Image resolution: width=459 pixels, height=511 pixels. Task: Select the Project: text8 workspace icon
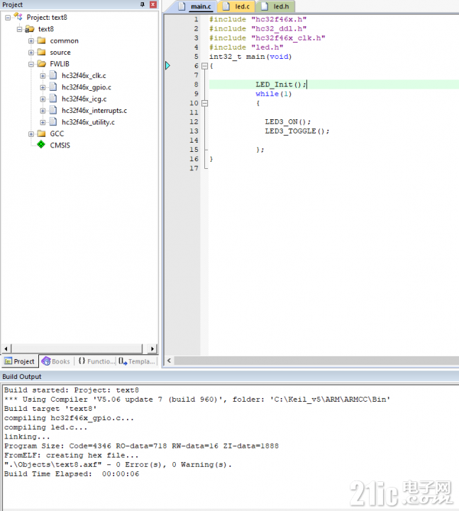click(x=18, y=17)
